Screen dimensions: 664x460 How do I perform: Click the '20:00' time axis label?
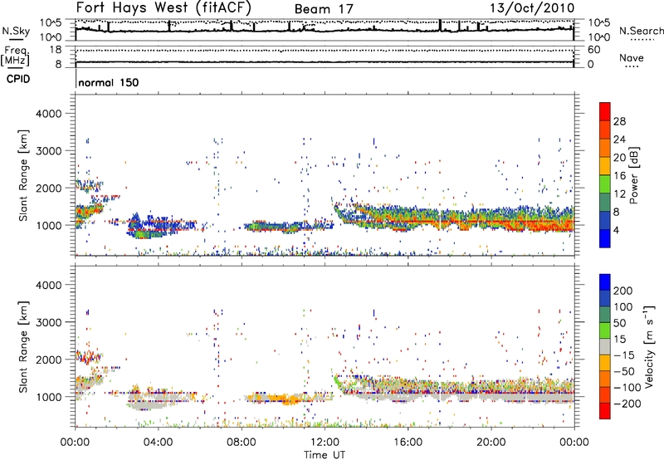pyautogui.click(x=491, y=443)
